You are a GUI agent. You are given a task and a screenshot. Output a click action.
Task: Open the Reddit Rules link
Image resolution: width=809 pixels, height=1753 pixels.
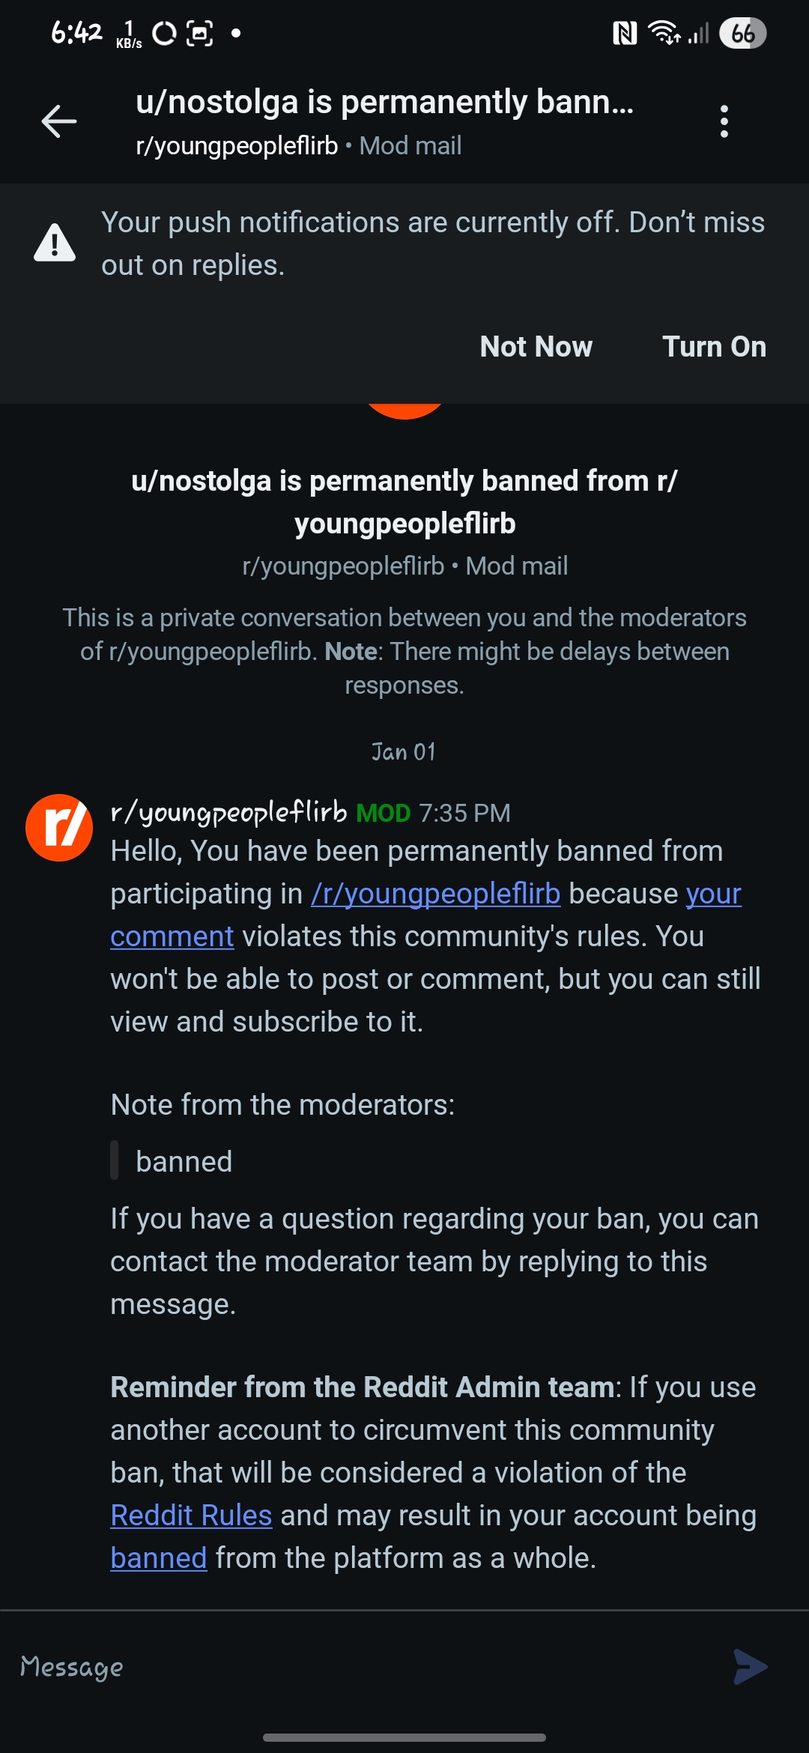[x=191, y=1516]
